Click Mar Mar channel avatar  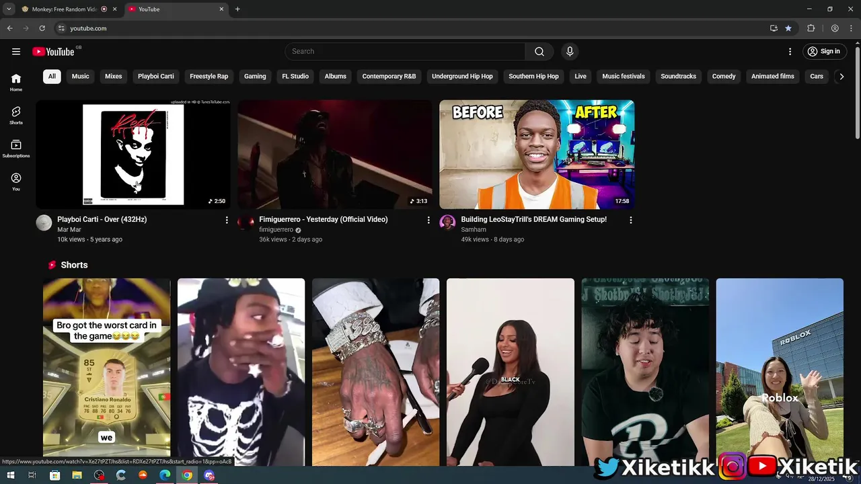[x=44, y=223]
